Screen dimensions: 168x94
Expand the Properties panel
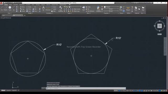tap(107, 13)
